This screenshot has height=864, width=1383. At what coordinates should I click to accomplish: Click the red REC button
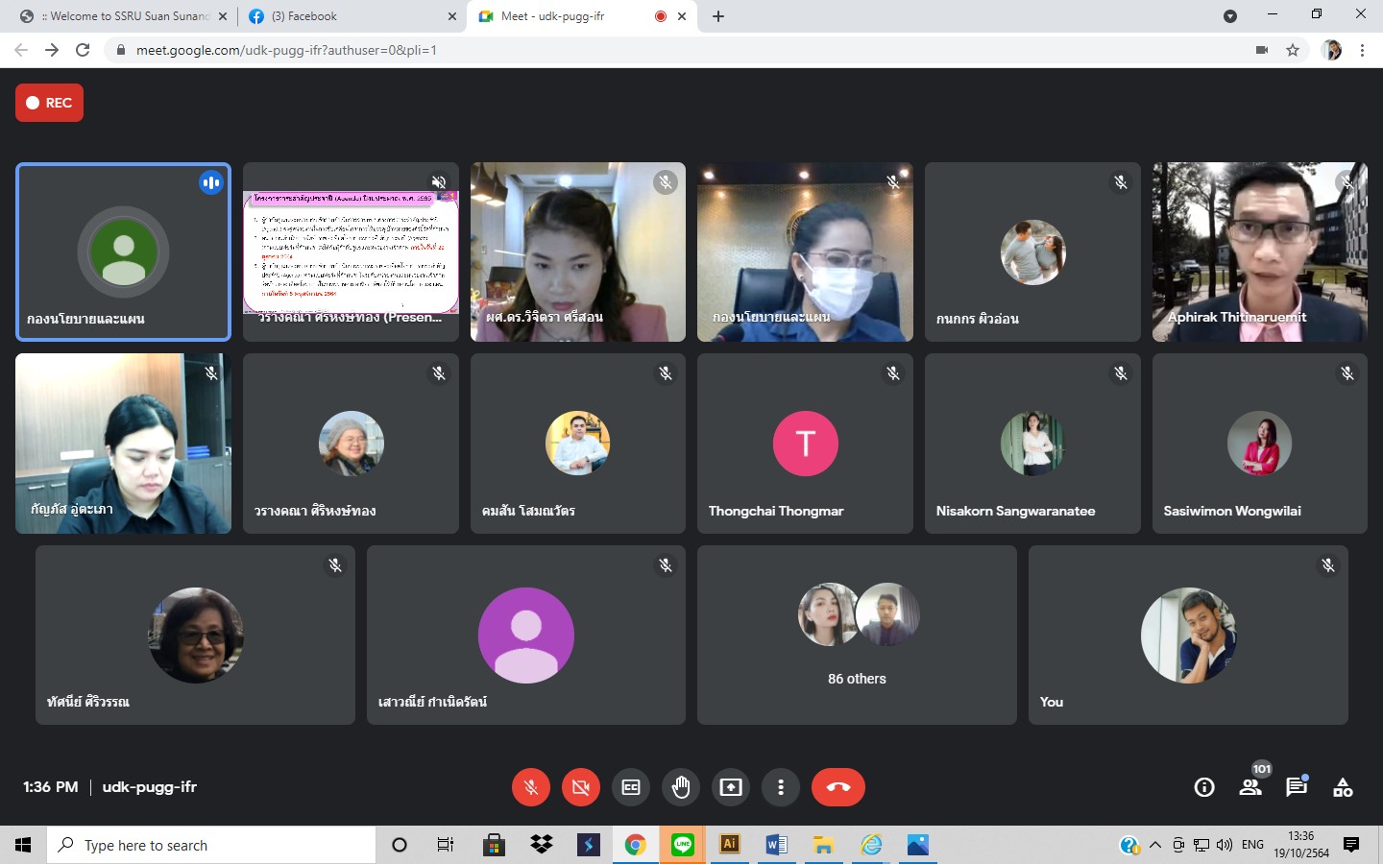coord(49,103)
